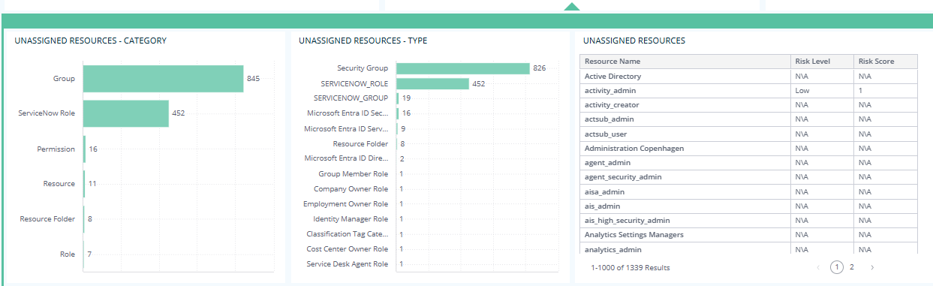Open the Active Directory resource row
Image resolution: width=933 pixels, height=286 pixels.
point(748,77)
